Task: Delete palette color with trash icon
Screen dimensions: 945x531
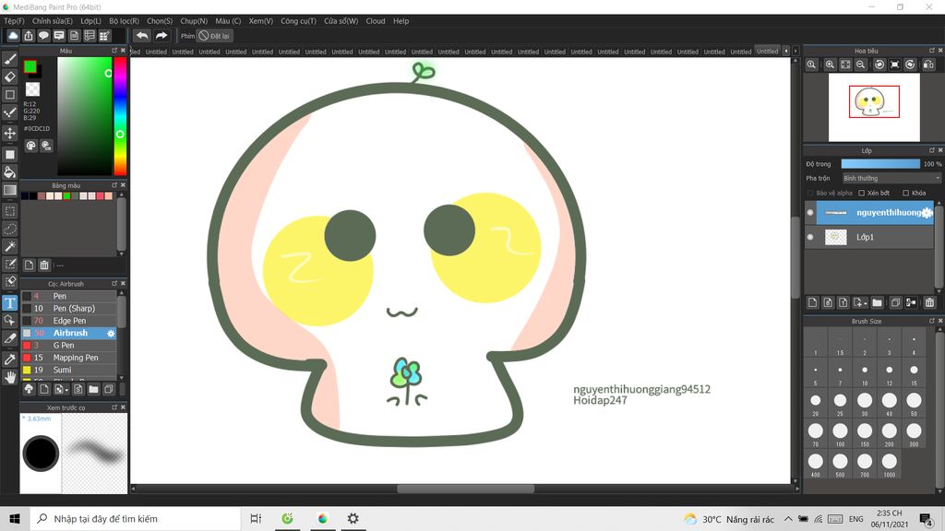Action: [44, 265]
